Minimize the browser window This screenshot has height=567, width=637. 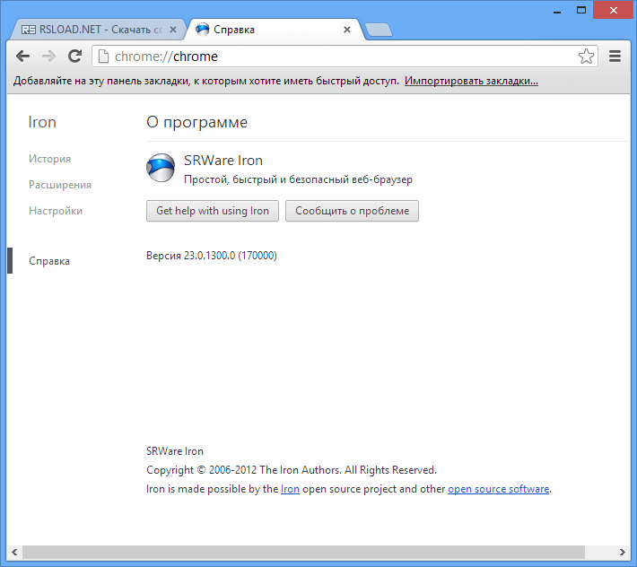[557, 11]
